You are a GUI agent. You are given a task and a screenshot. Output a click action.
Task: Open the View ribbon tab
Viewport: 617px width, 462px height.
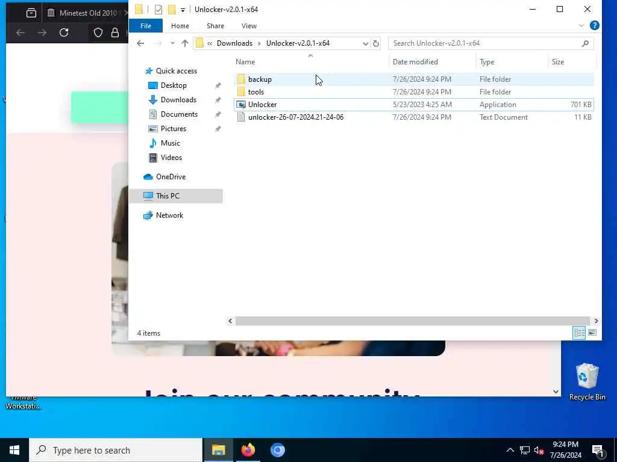pyautogui.click(x=249, y=26)
